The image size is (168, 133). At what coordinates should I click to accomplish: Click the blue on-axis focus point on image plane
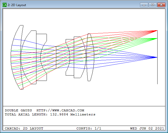click(157, 57)
